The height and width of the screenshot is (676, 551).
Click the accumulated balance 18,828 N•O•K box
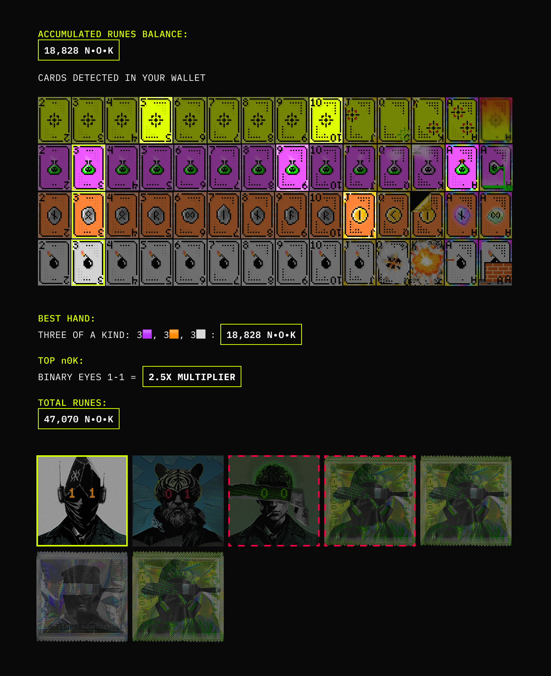point(79,50)
